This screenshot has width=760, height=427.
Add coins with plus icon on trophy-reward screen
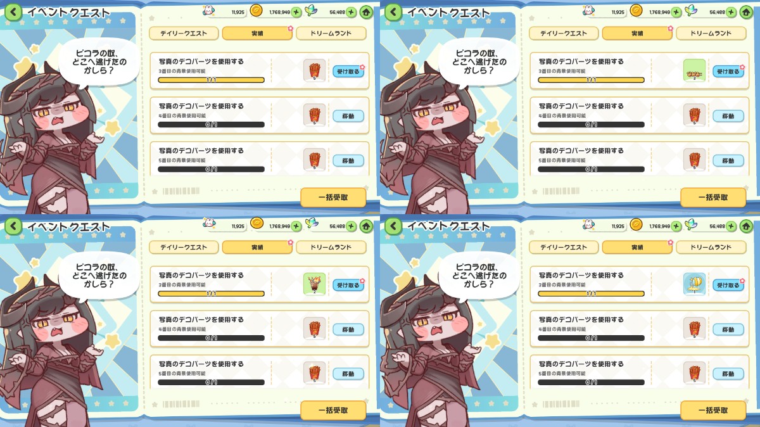pos(676,226)
